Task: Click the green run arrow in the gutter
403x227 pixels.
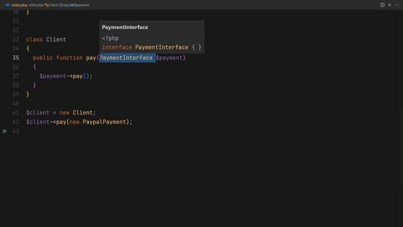Action: pos(4,131)
